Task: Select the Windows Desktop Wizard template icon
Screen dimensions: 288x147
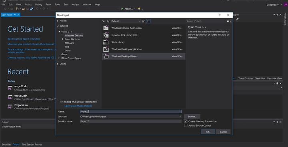Action: point(106,56)
